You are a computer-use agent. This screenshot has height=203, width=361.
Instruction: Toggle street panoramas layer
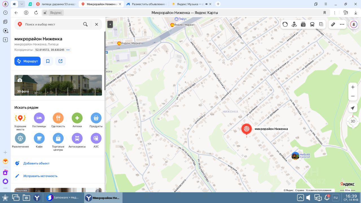pyautogui.click(x=294, y=24)
